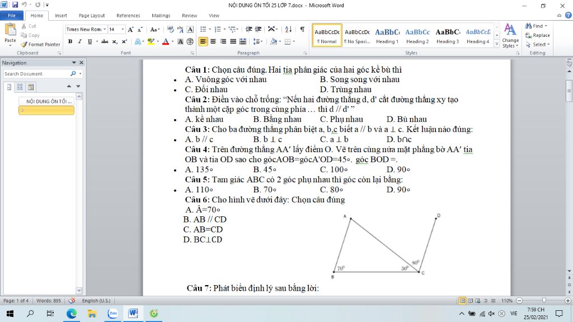Screen dimensions: 573x322
Task: Toggle Justify alignment
Action: coord(233,41)
